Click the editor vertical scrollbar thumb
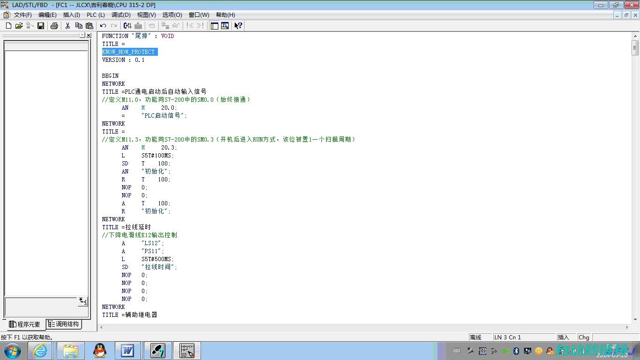Viewport: 640px width, 360px height. coord(635,47)
